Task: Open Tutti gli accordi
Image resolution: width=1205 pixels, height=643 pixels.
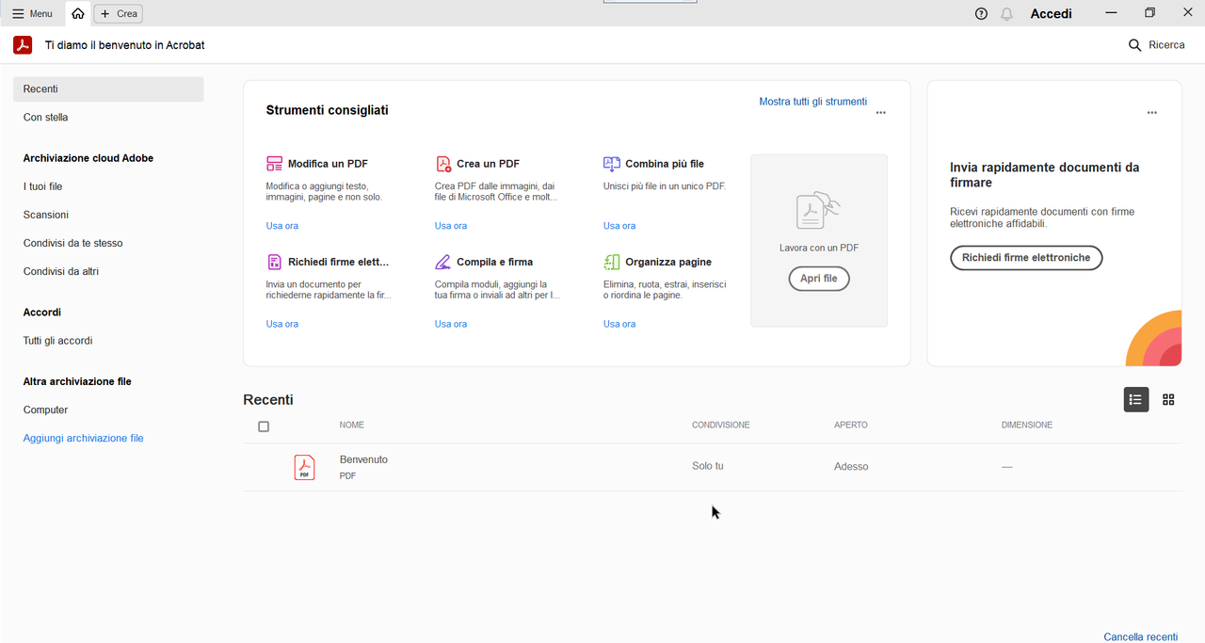Action: 58,341
